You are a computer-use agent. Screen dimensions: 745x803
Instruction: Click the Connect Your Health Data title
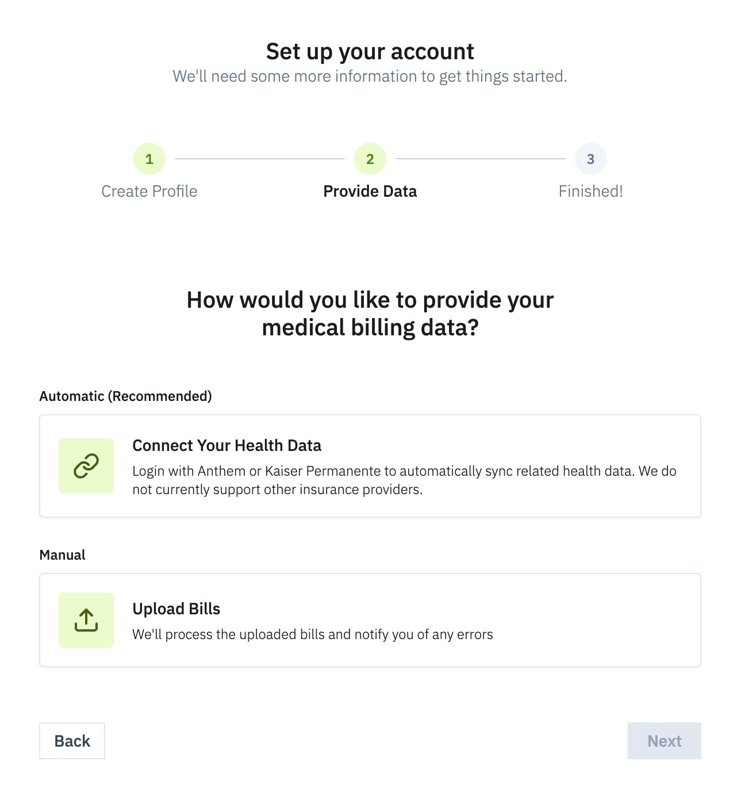227,445
